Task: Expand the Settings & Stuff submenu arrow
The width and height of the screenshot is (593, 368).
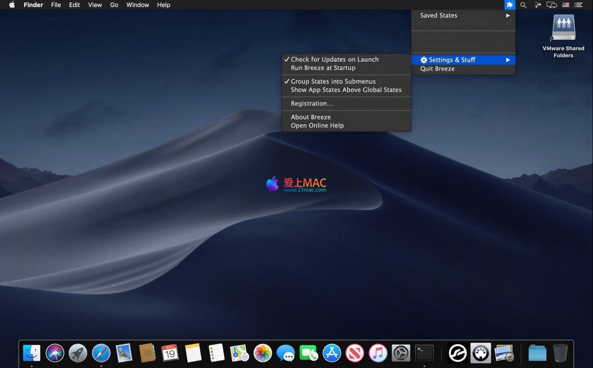Action: 508,60
